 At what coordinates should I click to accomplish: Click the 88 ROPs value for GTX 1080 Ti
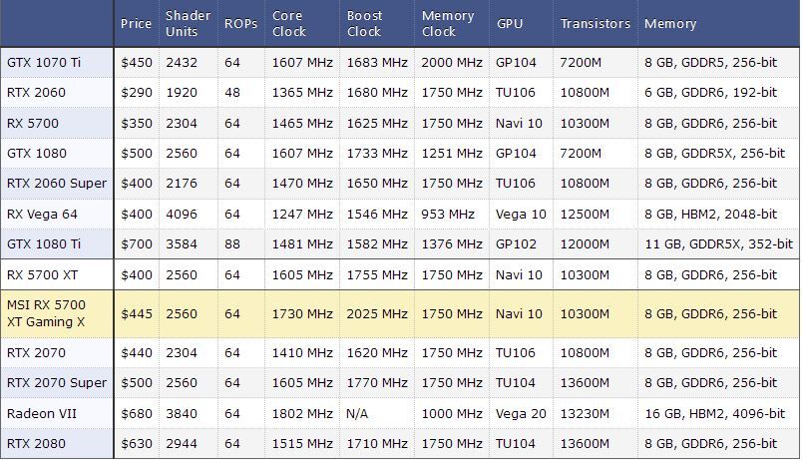coord(232,244)
